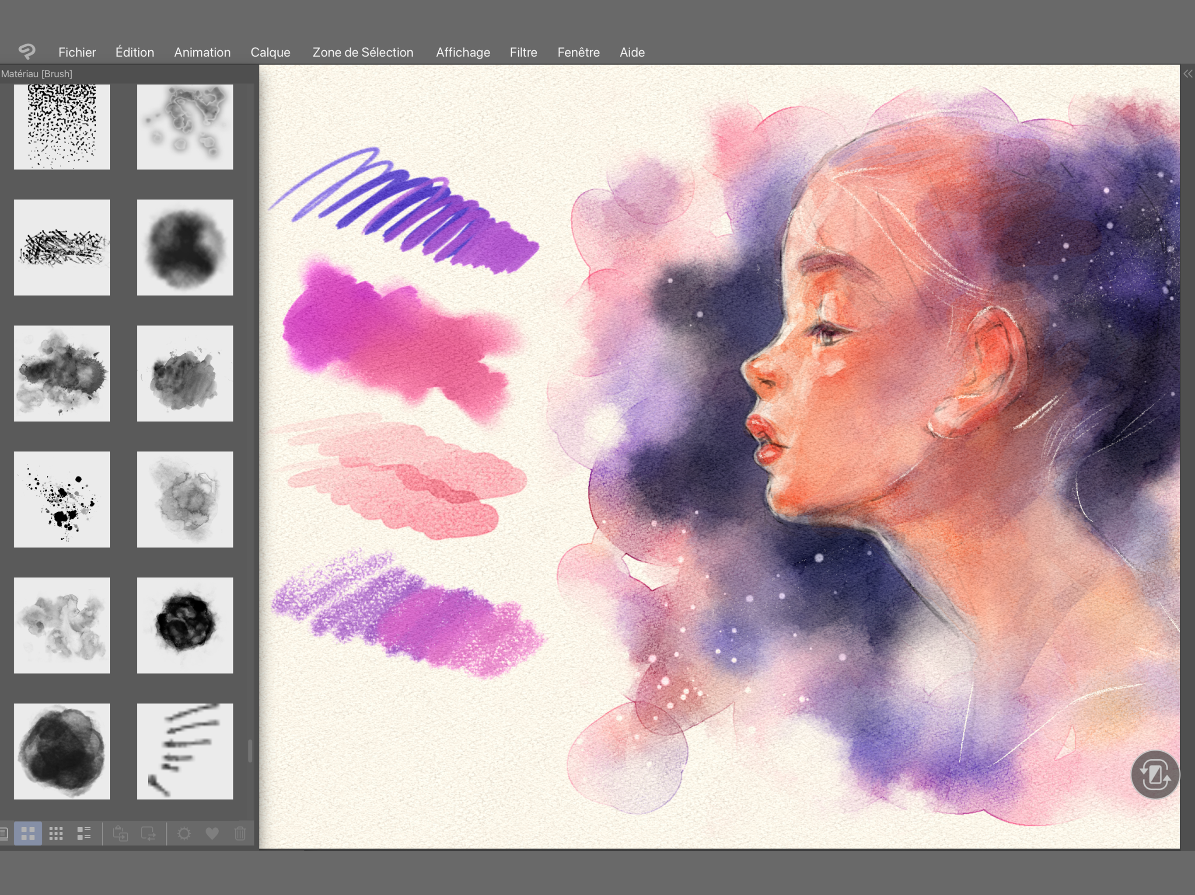
Task: Open the Filtre dropdown menu
Action: click(x=523, y=52)
